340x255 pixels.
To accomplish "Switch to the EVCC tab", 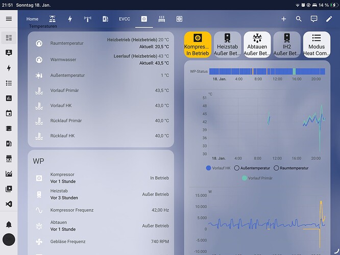I will click(x=125, y=19).
